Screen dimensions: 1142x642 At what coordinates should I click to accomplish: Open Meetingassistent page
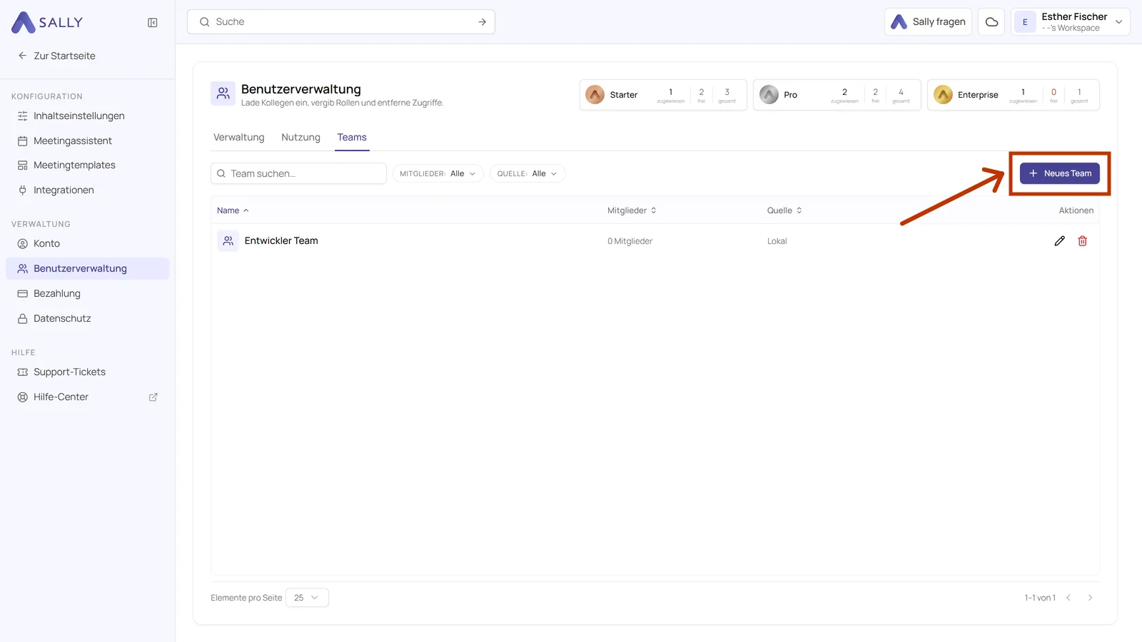click(x=87, y=141)
